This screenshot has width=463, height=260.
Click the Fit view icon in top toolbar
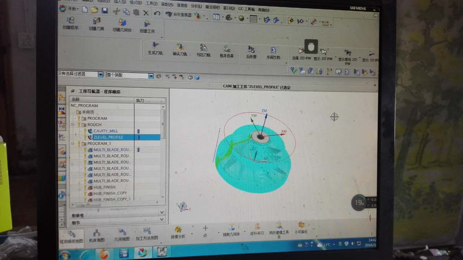pyautogui.click(x=216, y=17)
